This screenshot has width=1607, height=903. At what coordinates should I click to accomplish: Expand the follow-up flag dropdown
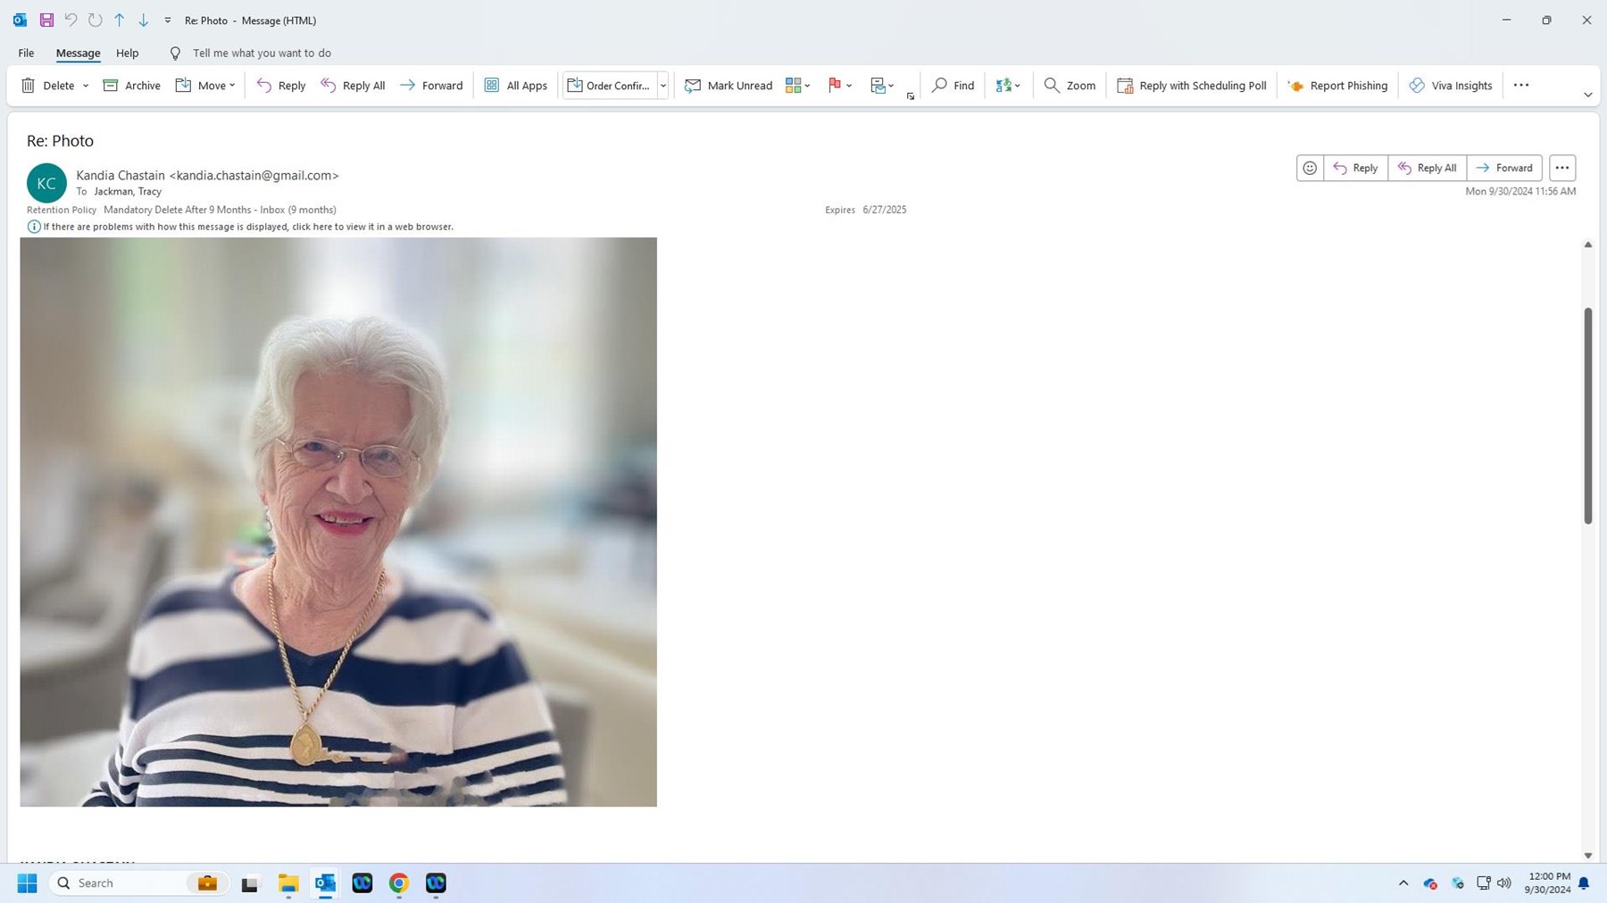(x=849, y=86)
